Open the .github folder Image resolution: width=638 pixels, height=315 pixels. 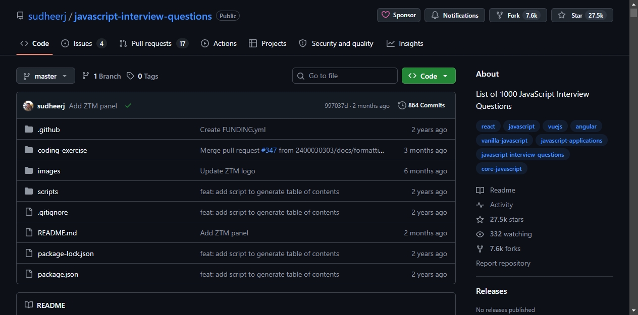(x=49, y=130)
